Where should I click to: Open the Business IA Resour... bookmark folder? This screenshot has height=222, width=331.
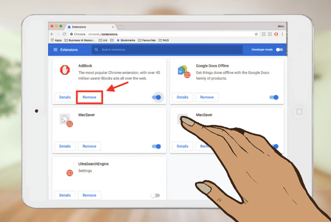click(80, 40)
